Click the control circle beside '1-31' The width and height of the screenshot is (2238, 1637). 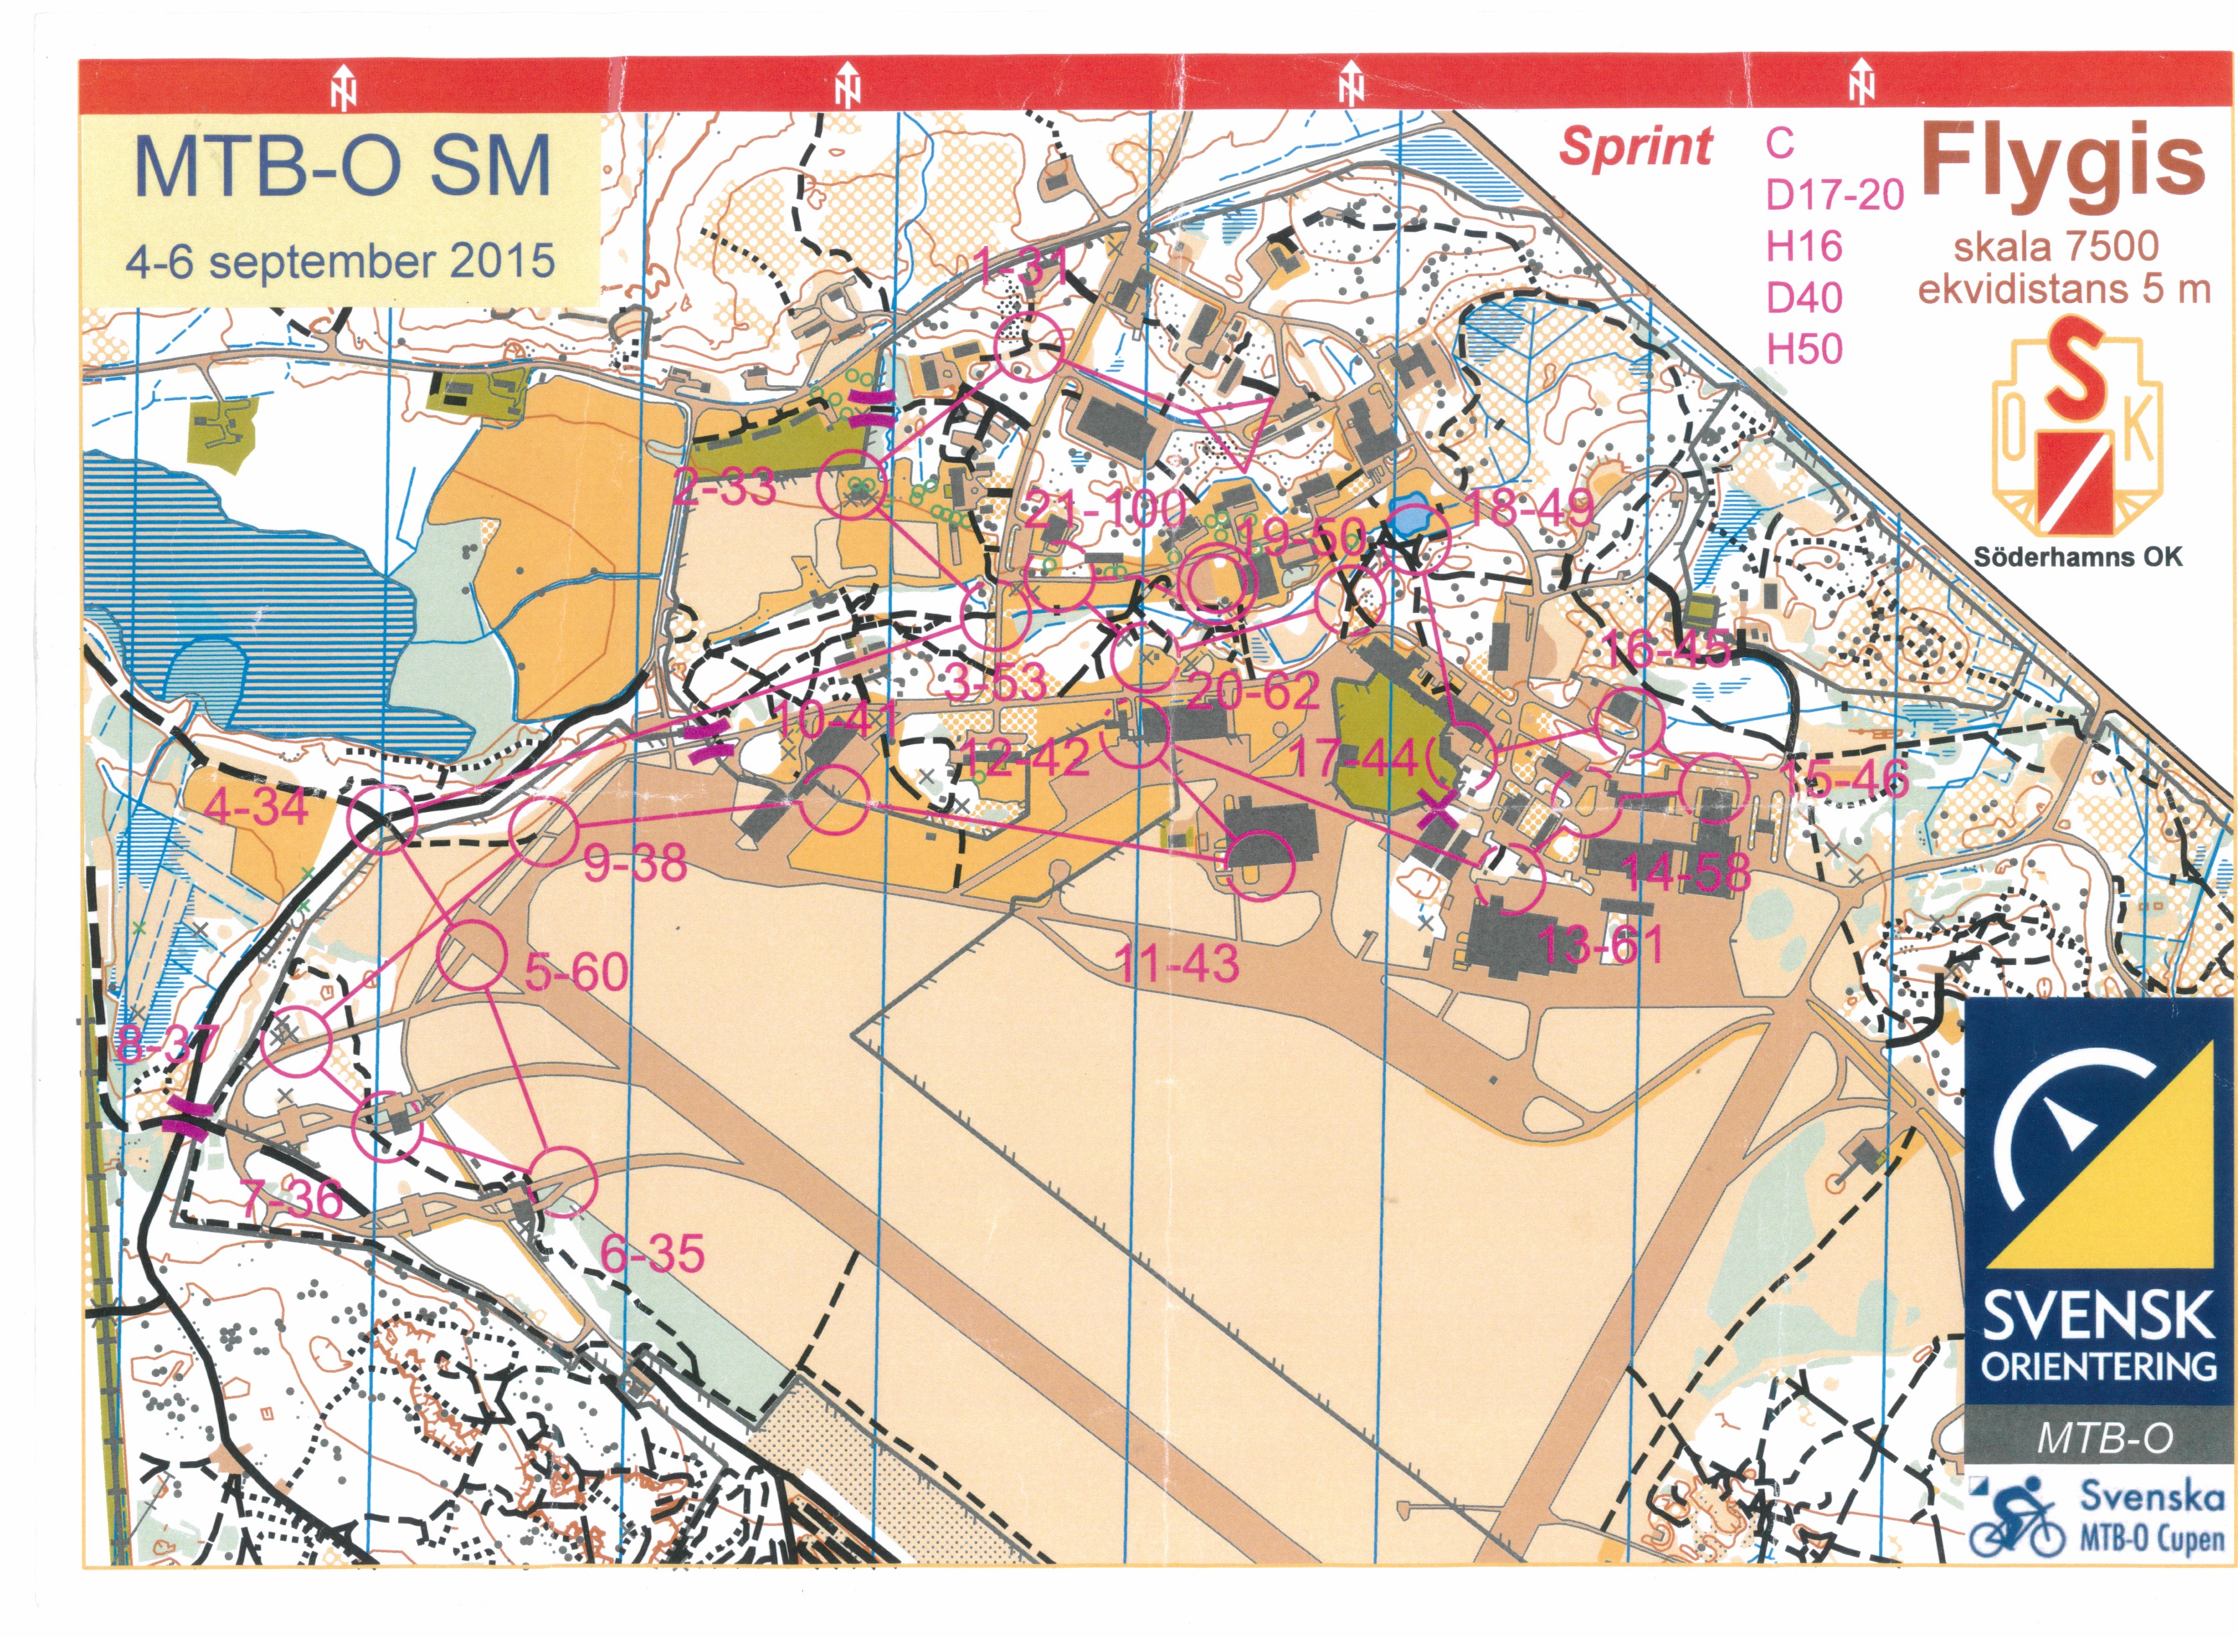point(1029,346)
